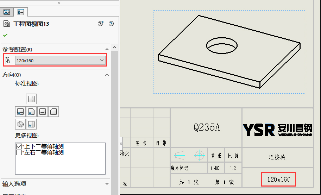Viewport: 321px width, 195px height.
Task: Click the 连接块 part name text
Action: pyautogui.click(x=277, y=157)
